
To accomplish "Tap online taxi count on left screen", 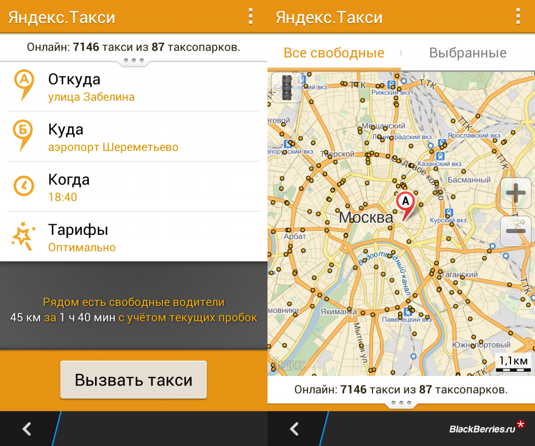I will click(133, 47).
